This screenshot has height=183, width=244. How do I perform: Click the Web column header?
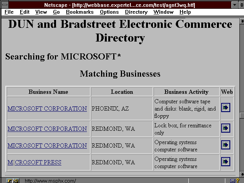tap(227, 92)
